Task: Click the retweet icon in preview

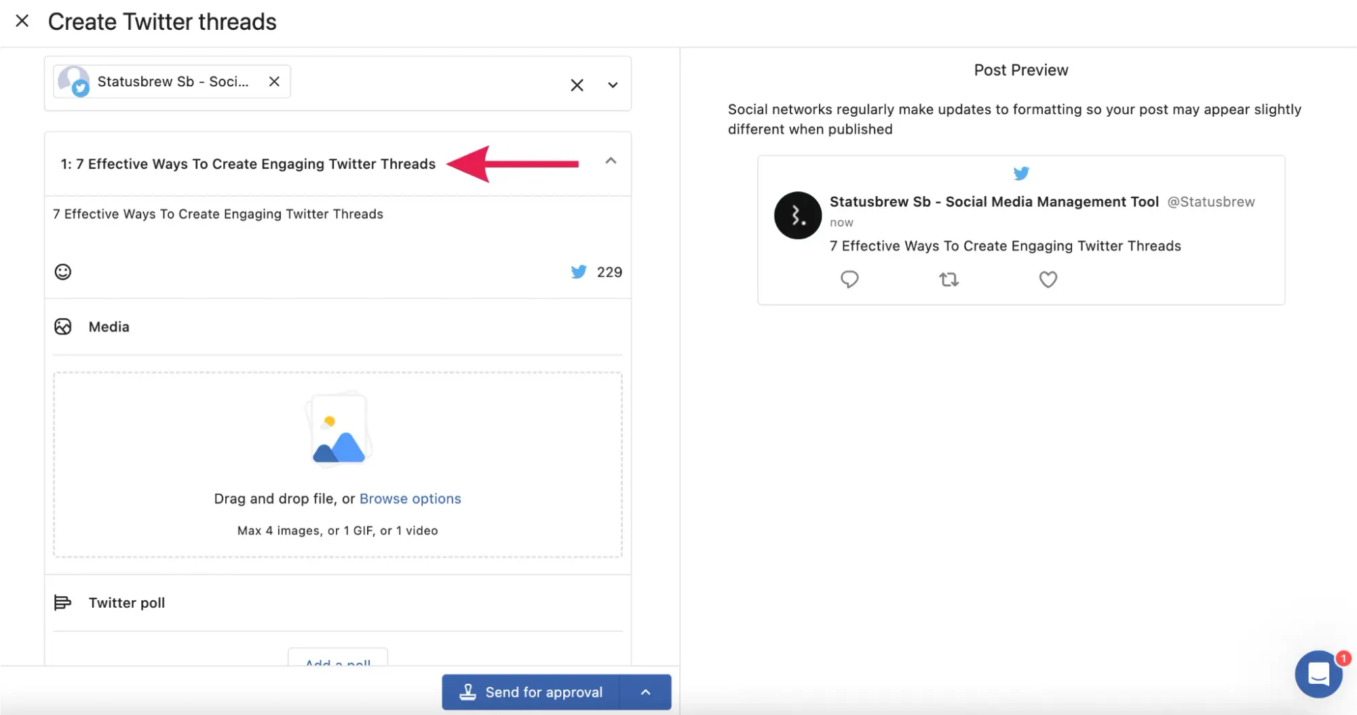Action: [x=949, y=279]
